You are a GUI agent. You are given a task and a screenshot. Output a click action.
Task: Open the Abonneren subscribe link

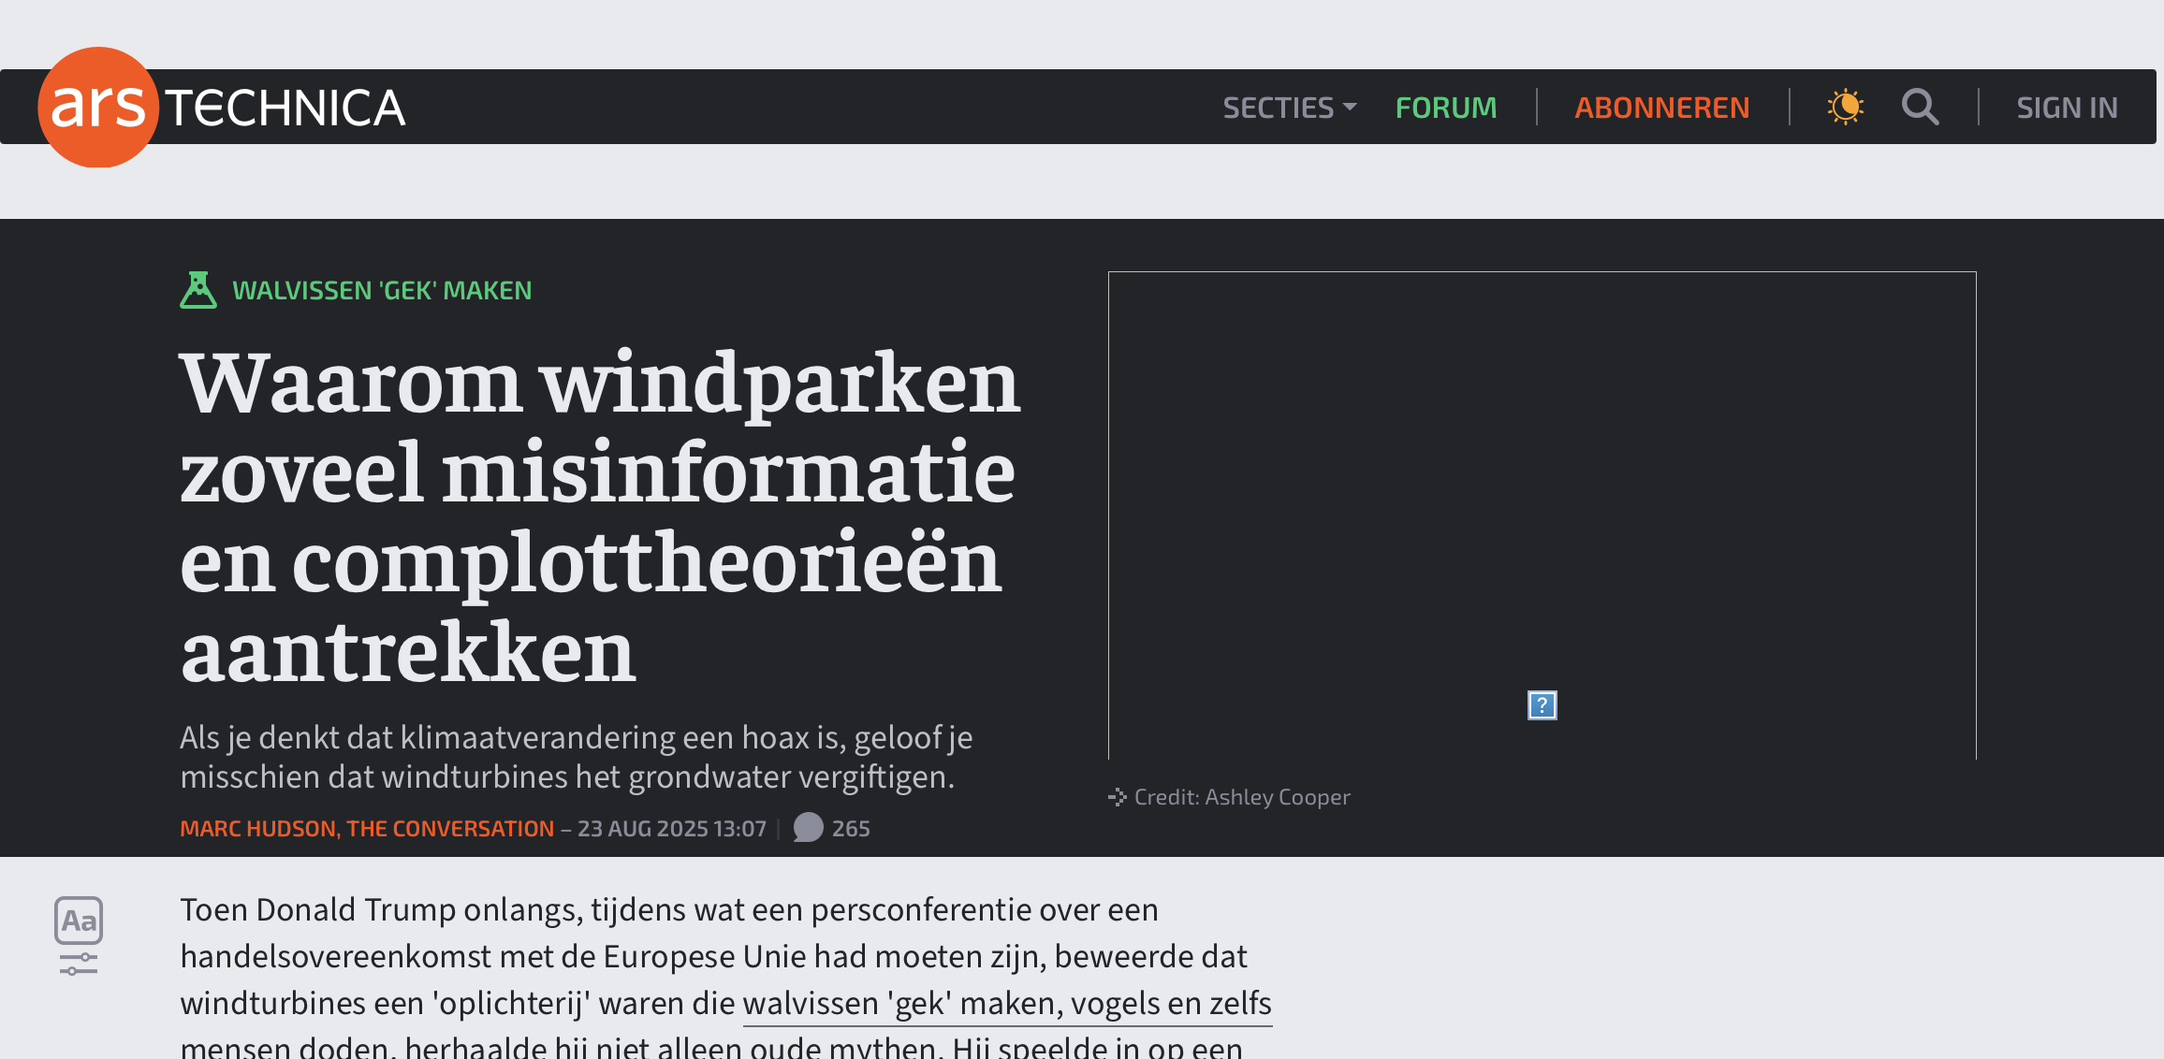point(1661,108)
